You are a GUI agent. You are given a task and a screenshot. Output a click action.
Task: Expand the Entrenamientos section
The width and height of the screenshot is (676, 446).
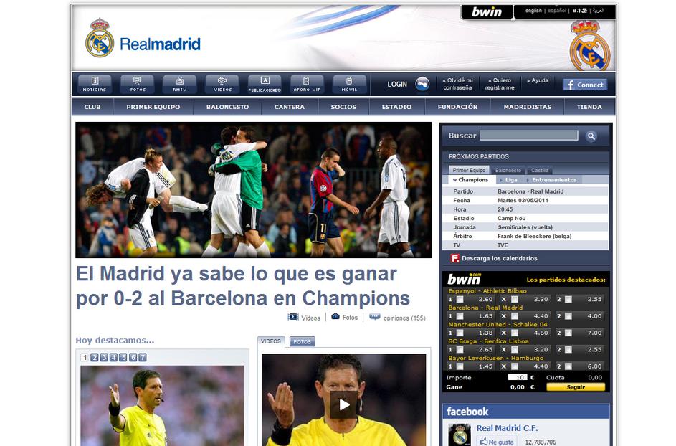[553, 179]
